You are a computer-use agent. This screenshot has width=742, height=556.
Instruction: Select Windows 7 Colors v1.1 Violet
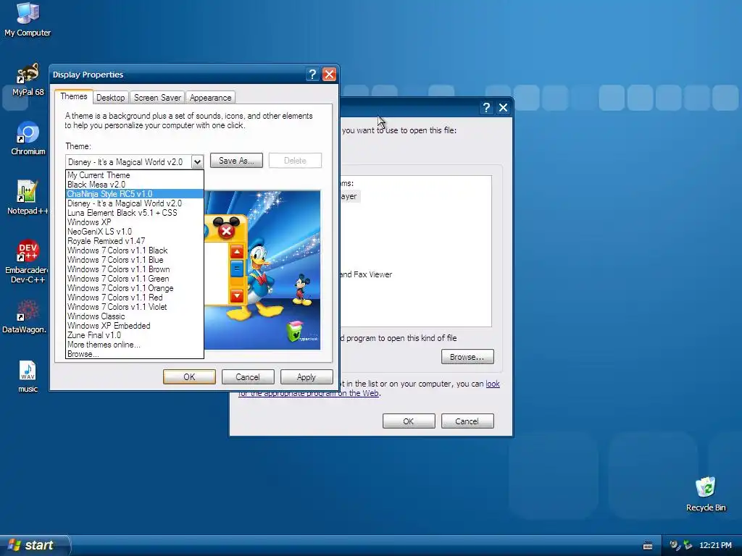pos(134,307)
